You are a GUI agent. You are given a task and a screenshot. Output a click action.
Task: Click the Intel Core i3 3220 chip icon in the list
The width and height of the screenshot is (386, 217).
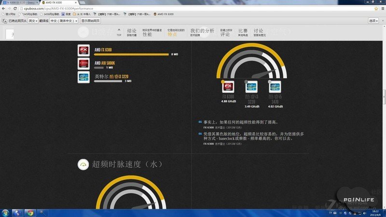[83, 77]
